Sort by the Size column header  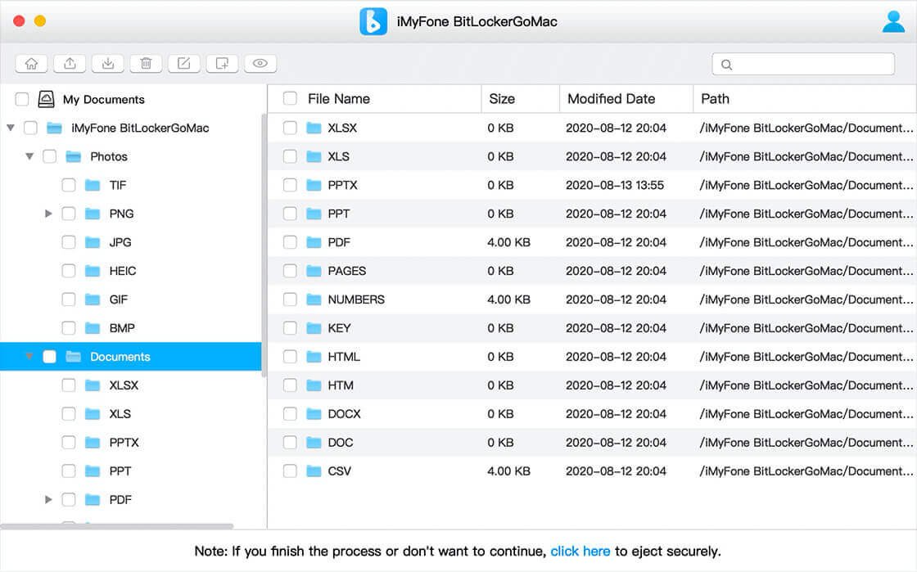[502, 99]
